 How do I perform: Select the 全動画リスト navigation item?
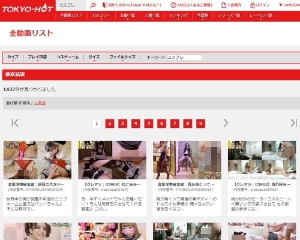point(71,16)
